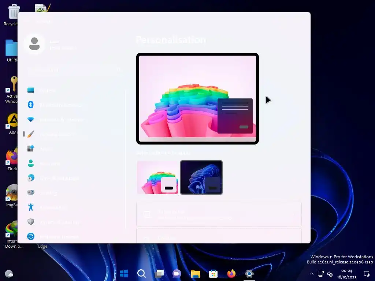Open taskbar Search
The width and height of the screenshot is (375, 281).
coord(142,273)
